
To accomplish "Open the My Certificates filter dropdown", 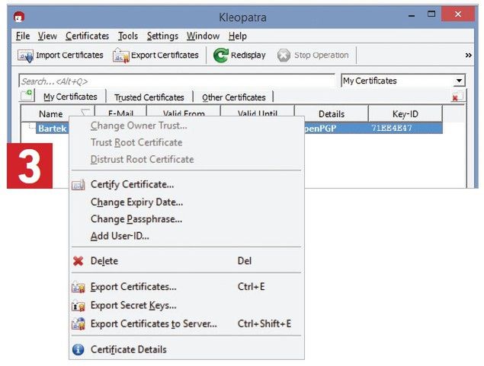I will [459, 81].
